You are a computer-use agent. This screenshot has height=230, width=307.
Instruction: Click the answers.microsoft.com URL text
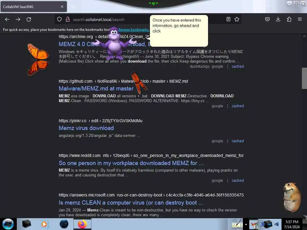coord(151,195)
